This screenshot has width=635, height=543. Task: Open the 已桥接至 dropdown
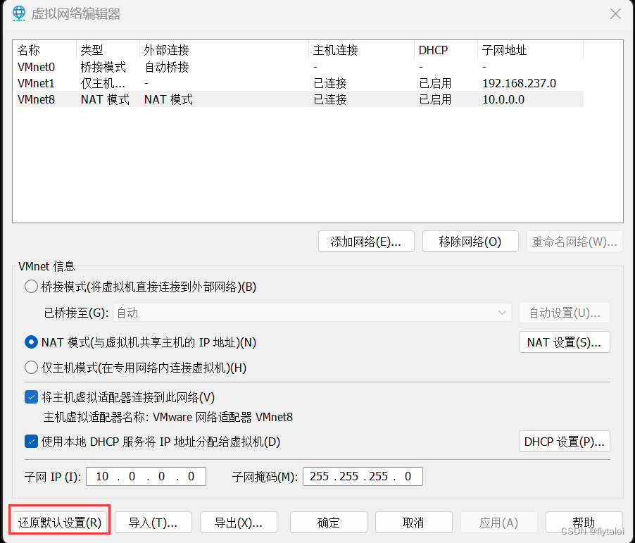(x=313, y=313)
